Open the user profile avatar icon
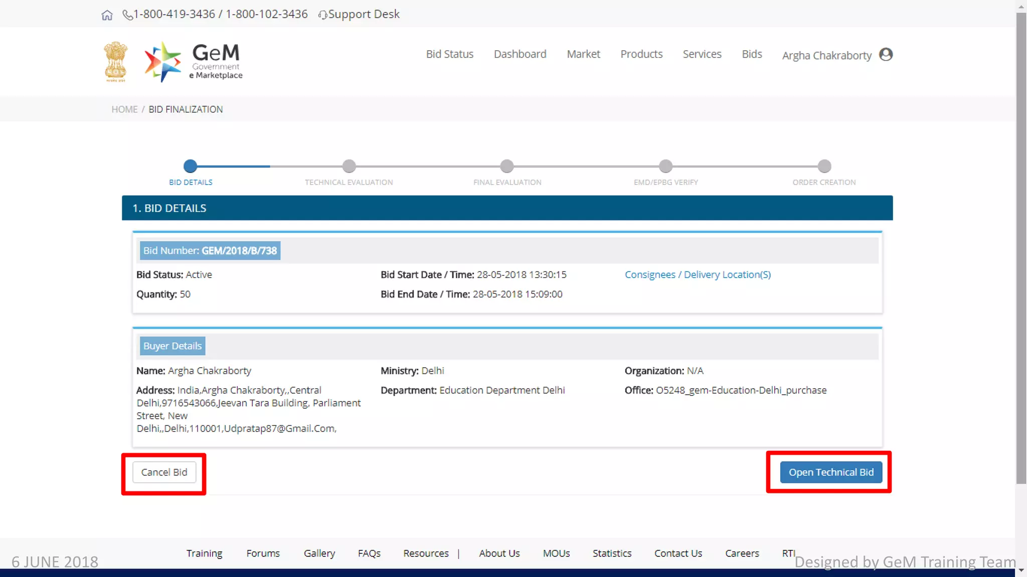1027x577 pixels. (x=886, y=54)
